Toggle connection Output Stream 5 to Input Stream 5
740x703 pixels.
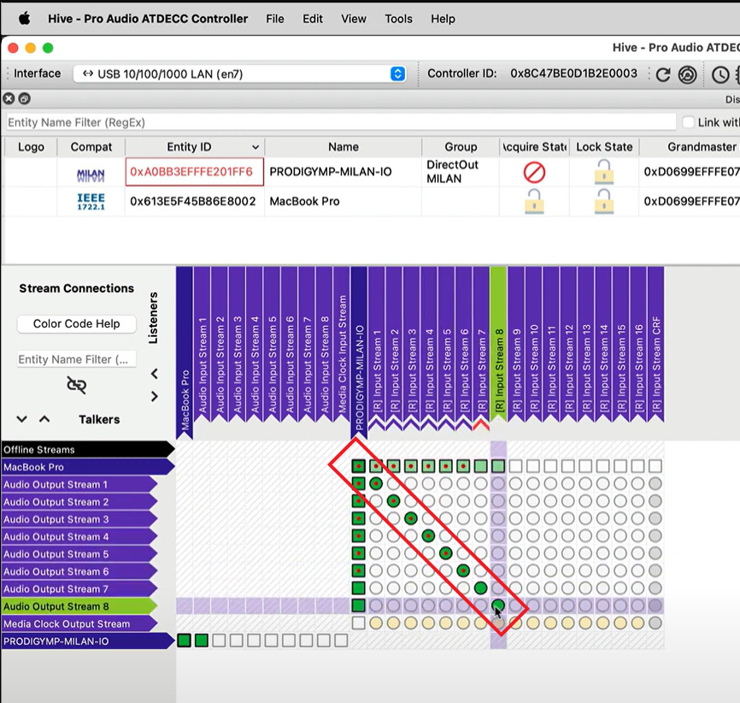(445, 553)
